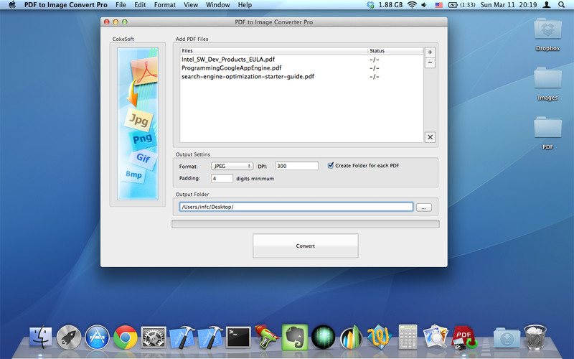This screenshot has height=359, width=574.
Task: Open the Format dropdown set to JPEG
Action: (232, 166)
